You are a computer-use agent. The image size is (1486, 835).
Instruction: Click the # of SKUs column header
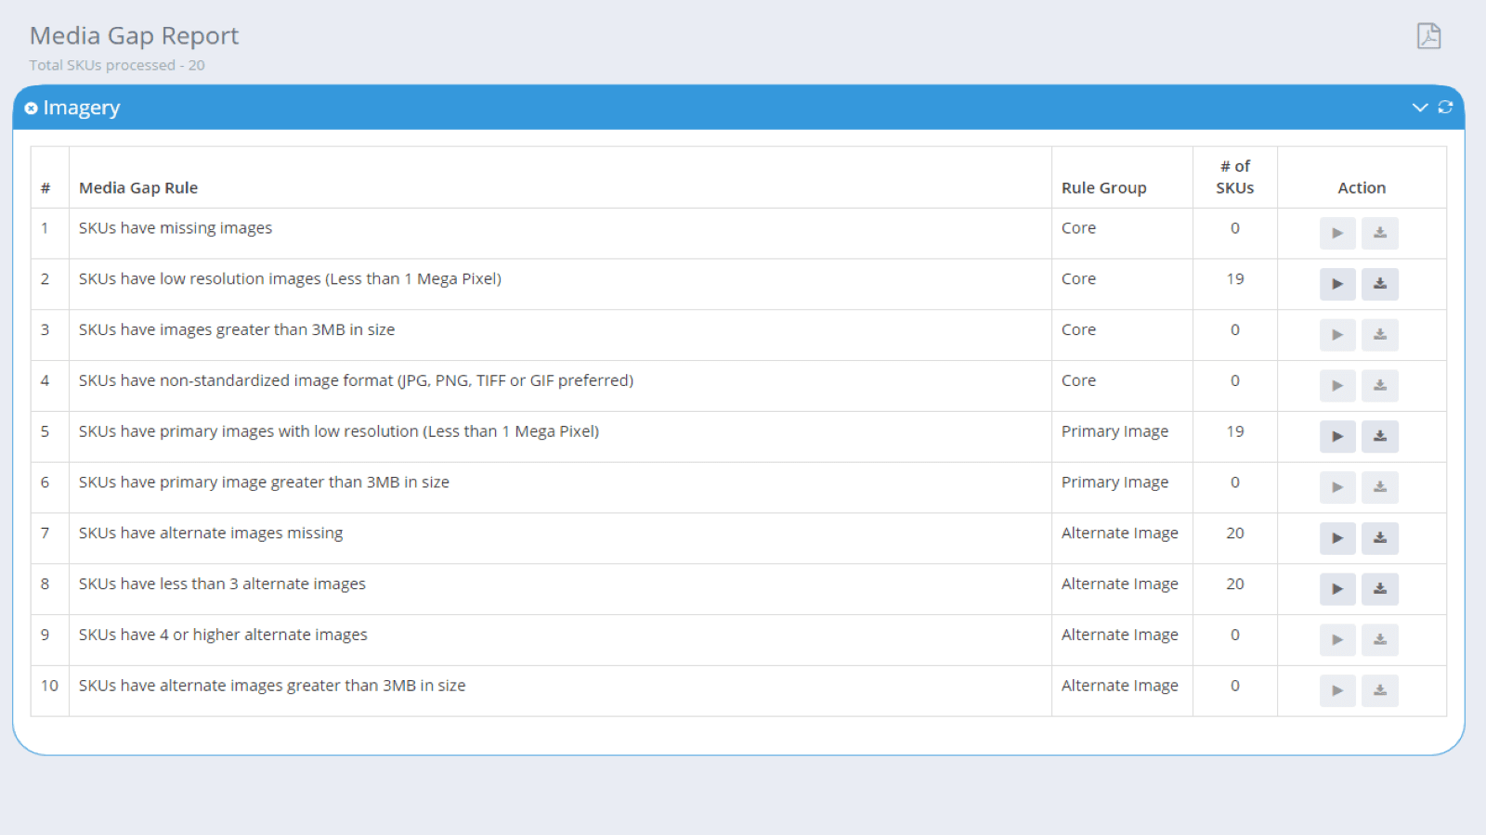point(1234,177)
